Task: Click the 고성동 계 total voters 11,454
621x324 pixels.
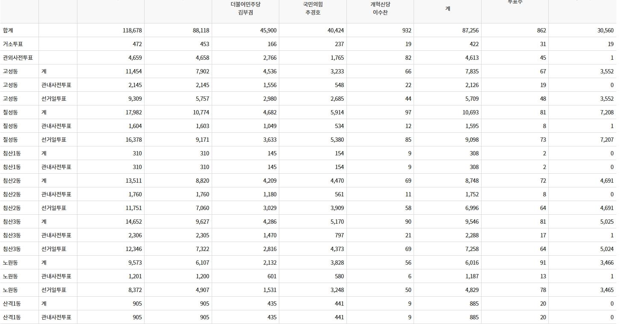Action: (x=134, y=71)
